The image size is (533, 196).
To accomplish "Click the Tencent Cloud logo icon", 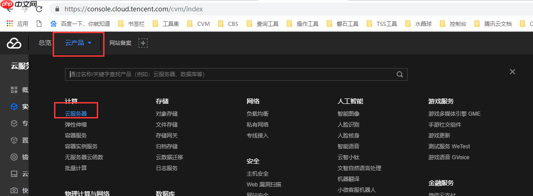I will pos(14,43).
